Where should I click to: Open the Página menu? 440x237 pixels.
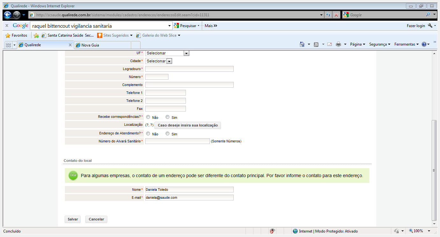358,44
